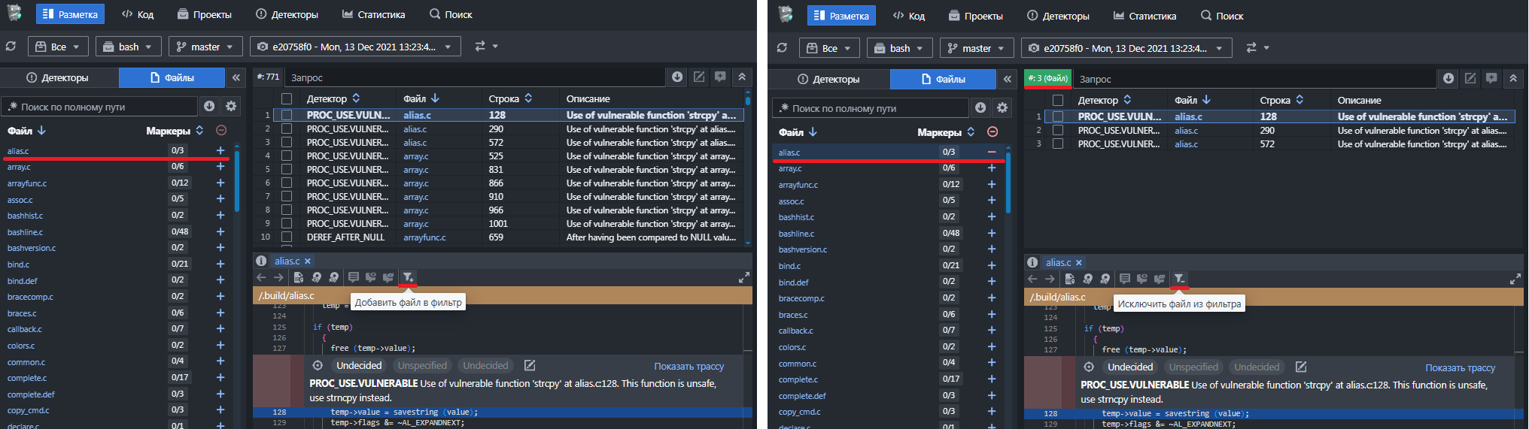The height and width of the screenshot is (429, 1529).
Task: Click the add-file-to-filter icon in left screenshot
Action: click(x=407, y=277)
